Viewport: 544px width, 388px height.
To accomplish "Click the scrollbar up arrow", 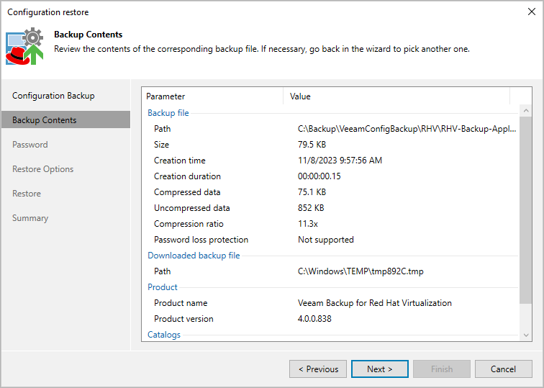I will tap(526, 111).
